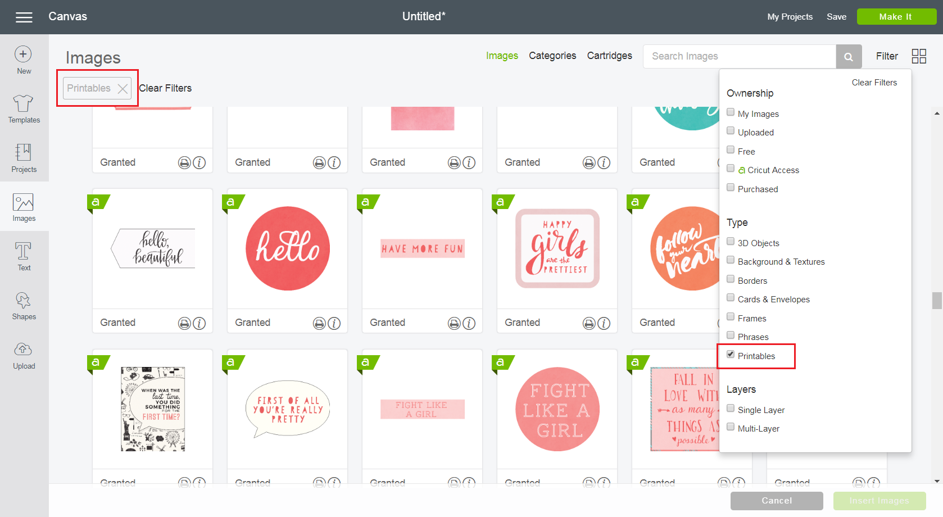Screen dimensions: 943x517
Task: Select the Images sidebar icon
Action: [x=24, y=207]
